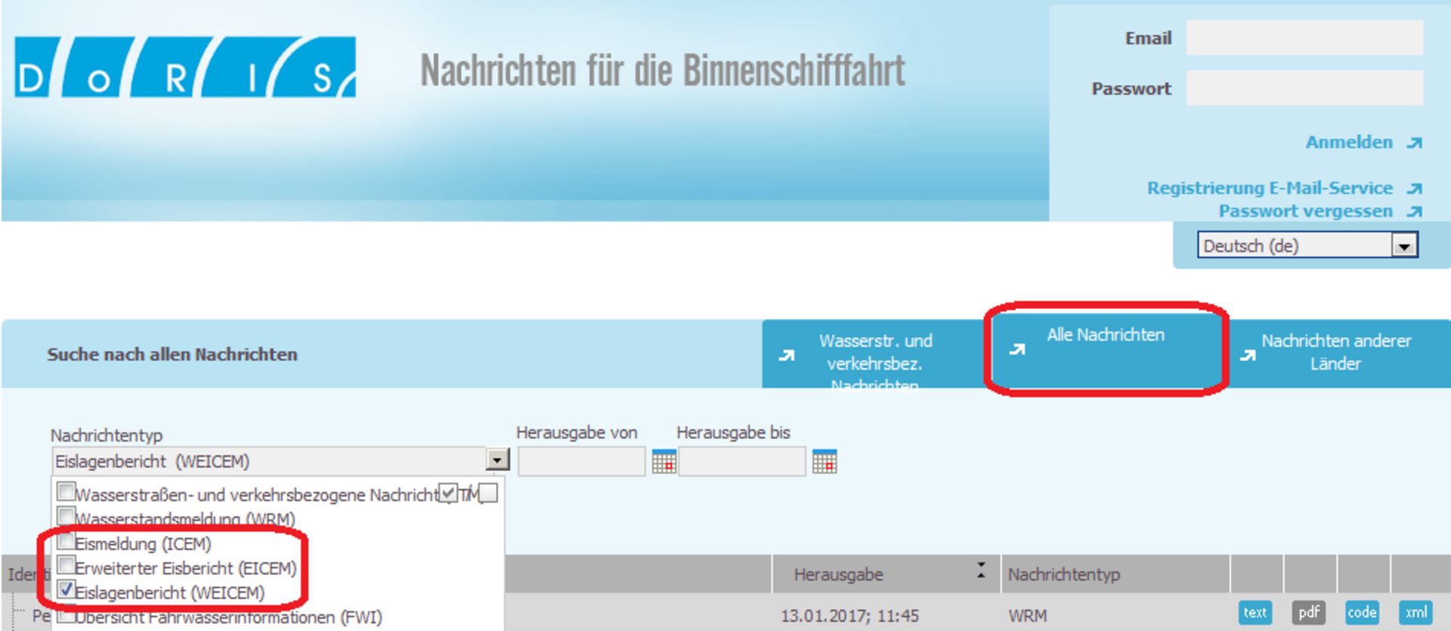Open the Deutsch (de) language dropdown
Image resolution: width=1451 pixels, height=631 pixels.
tap(1307, 246)
